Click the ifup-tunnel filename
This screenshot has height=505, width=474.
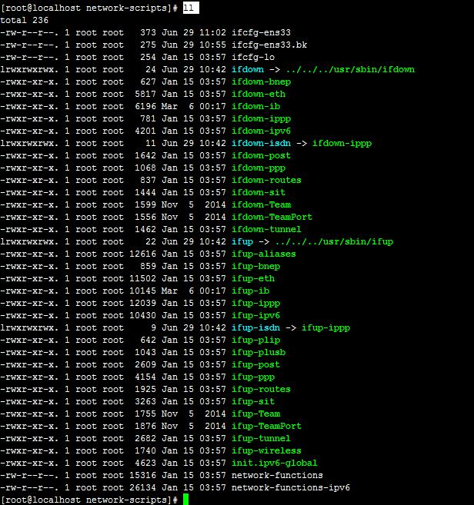[261, 438]
